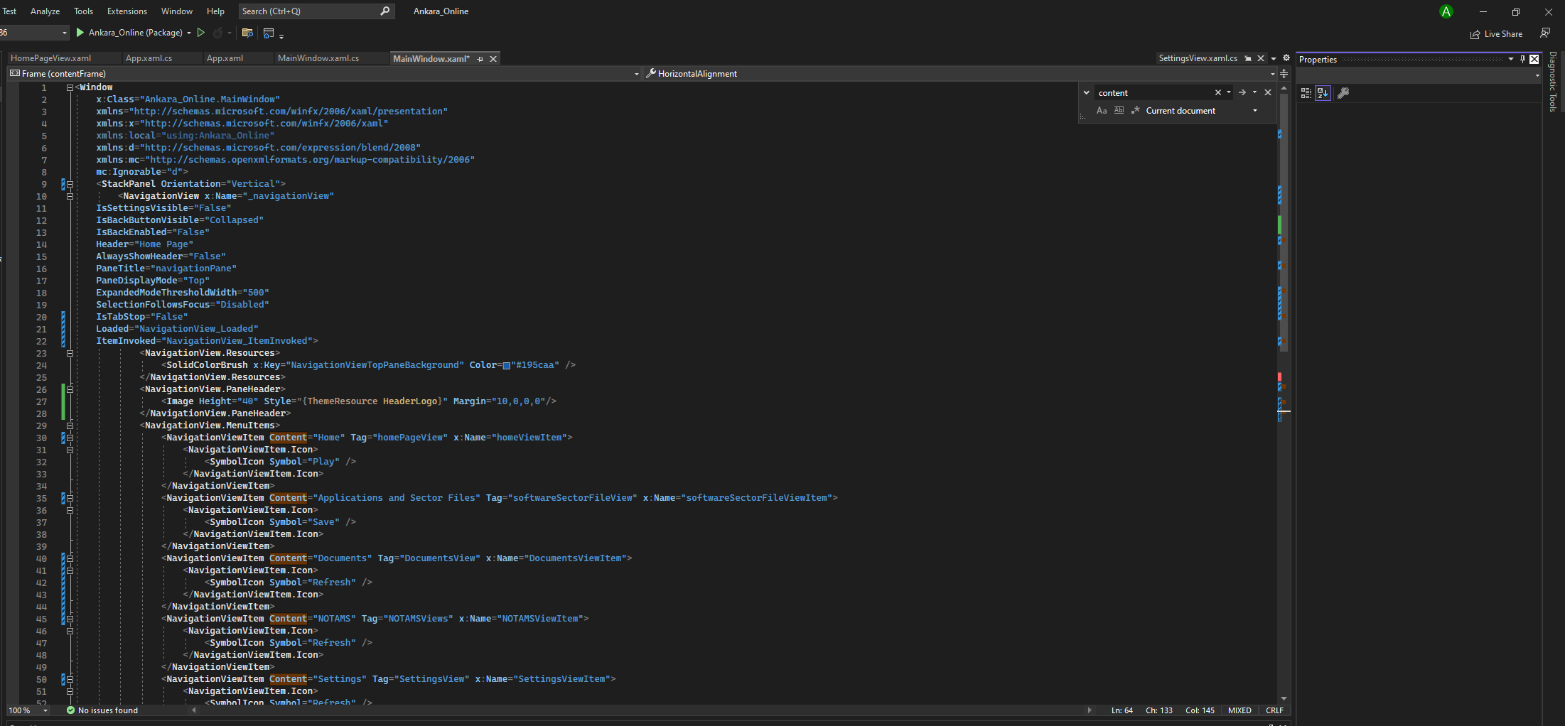This screenshot has height=726, width=1565.
Task: Click the wrench icon beside HorizontalAlignment
Action: pyautogui.click(x=651, y=73)
